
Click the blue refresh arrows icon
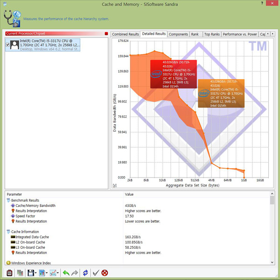pyautogui.click(x=85, y=273)
